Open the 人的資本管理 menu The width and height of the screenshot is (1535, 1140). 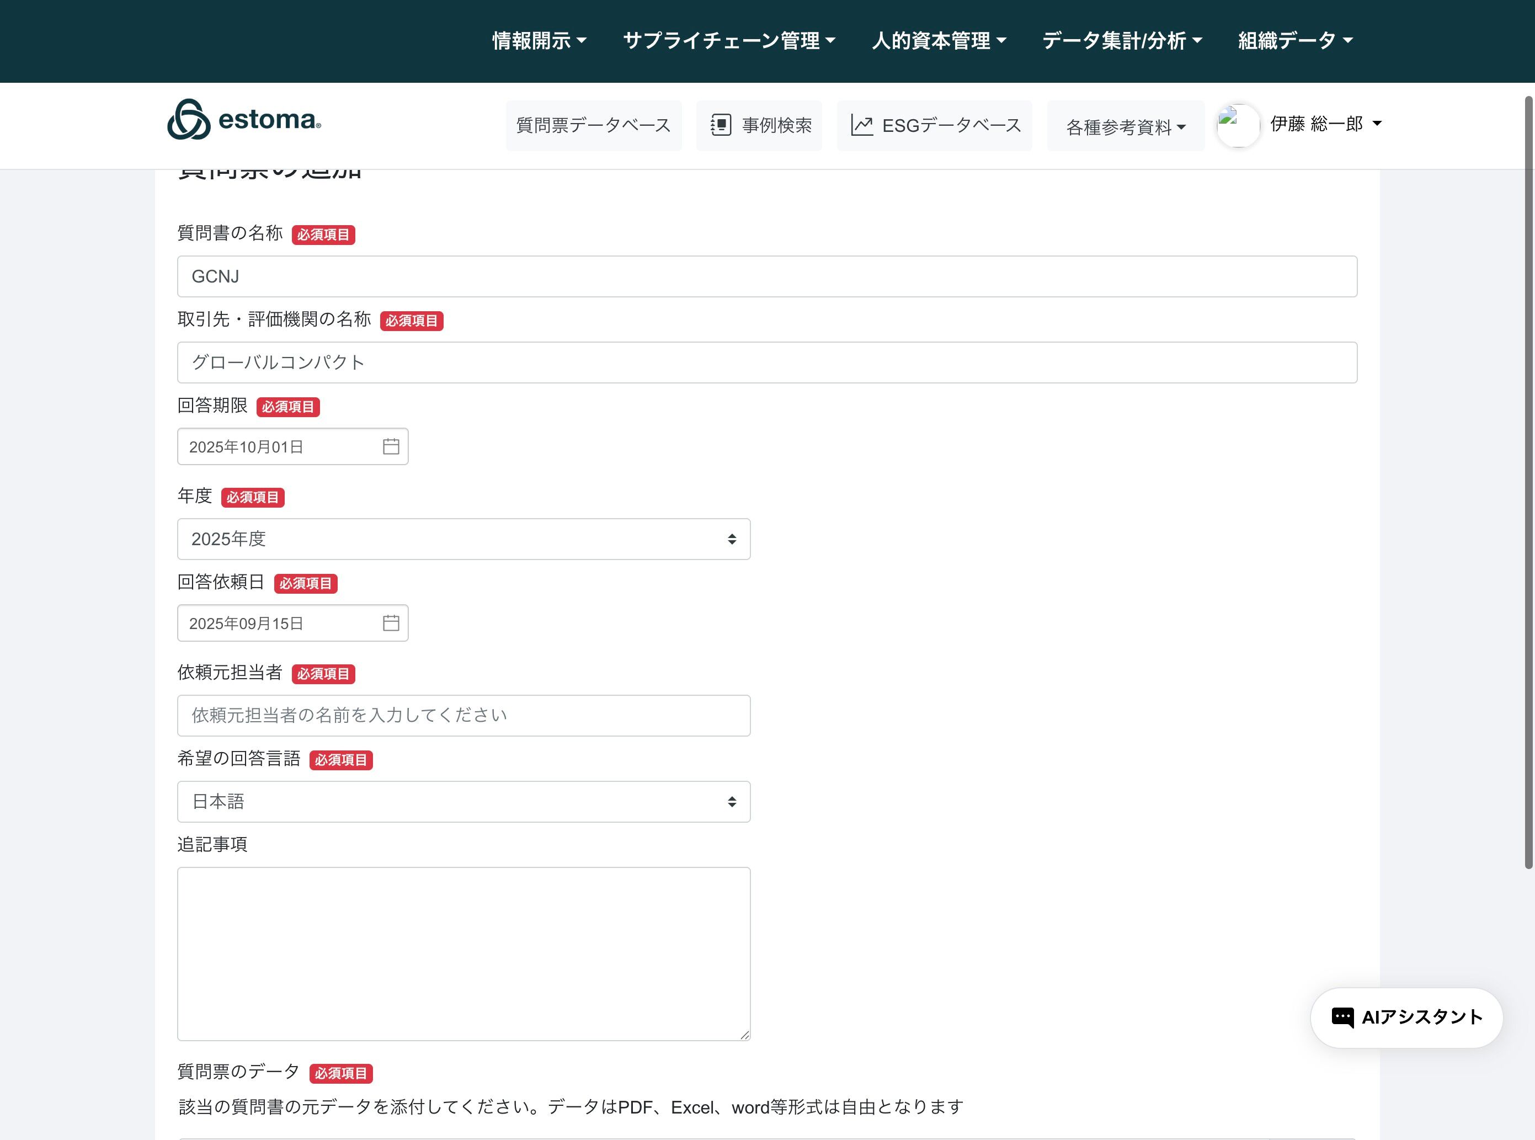pyautogui.click(x=938, y=41)
